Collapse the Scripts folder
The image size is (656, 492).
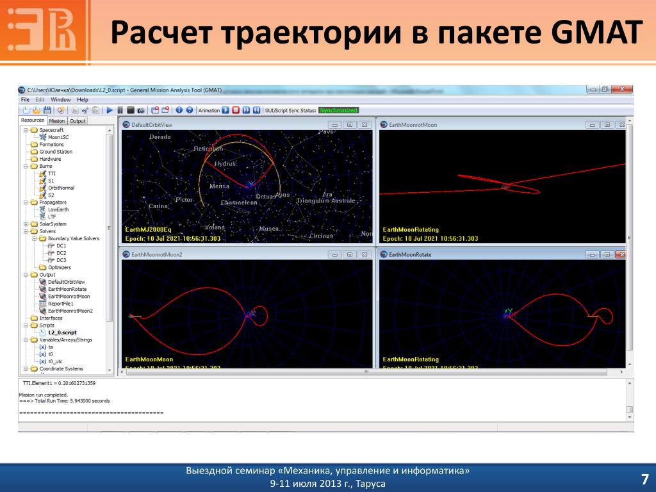pos(26,325)
